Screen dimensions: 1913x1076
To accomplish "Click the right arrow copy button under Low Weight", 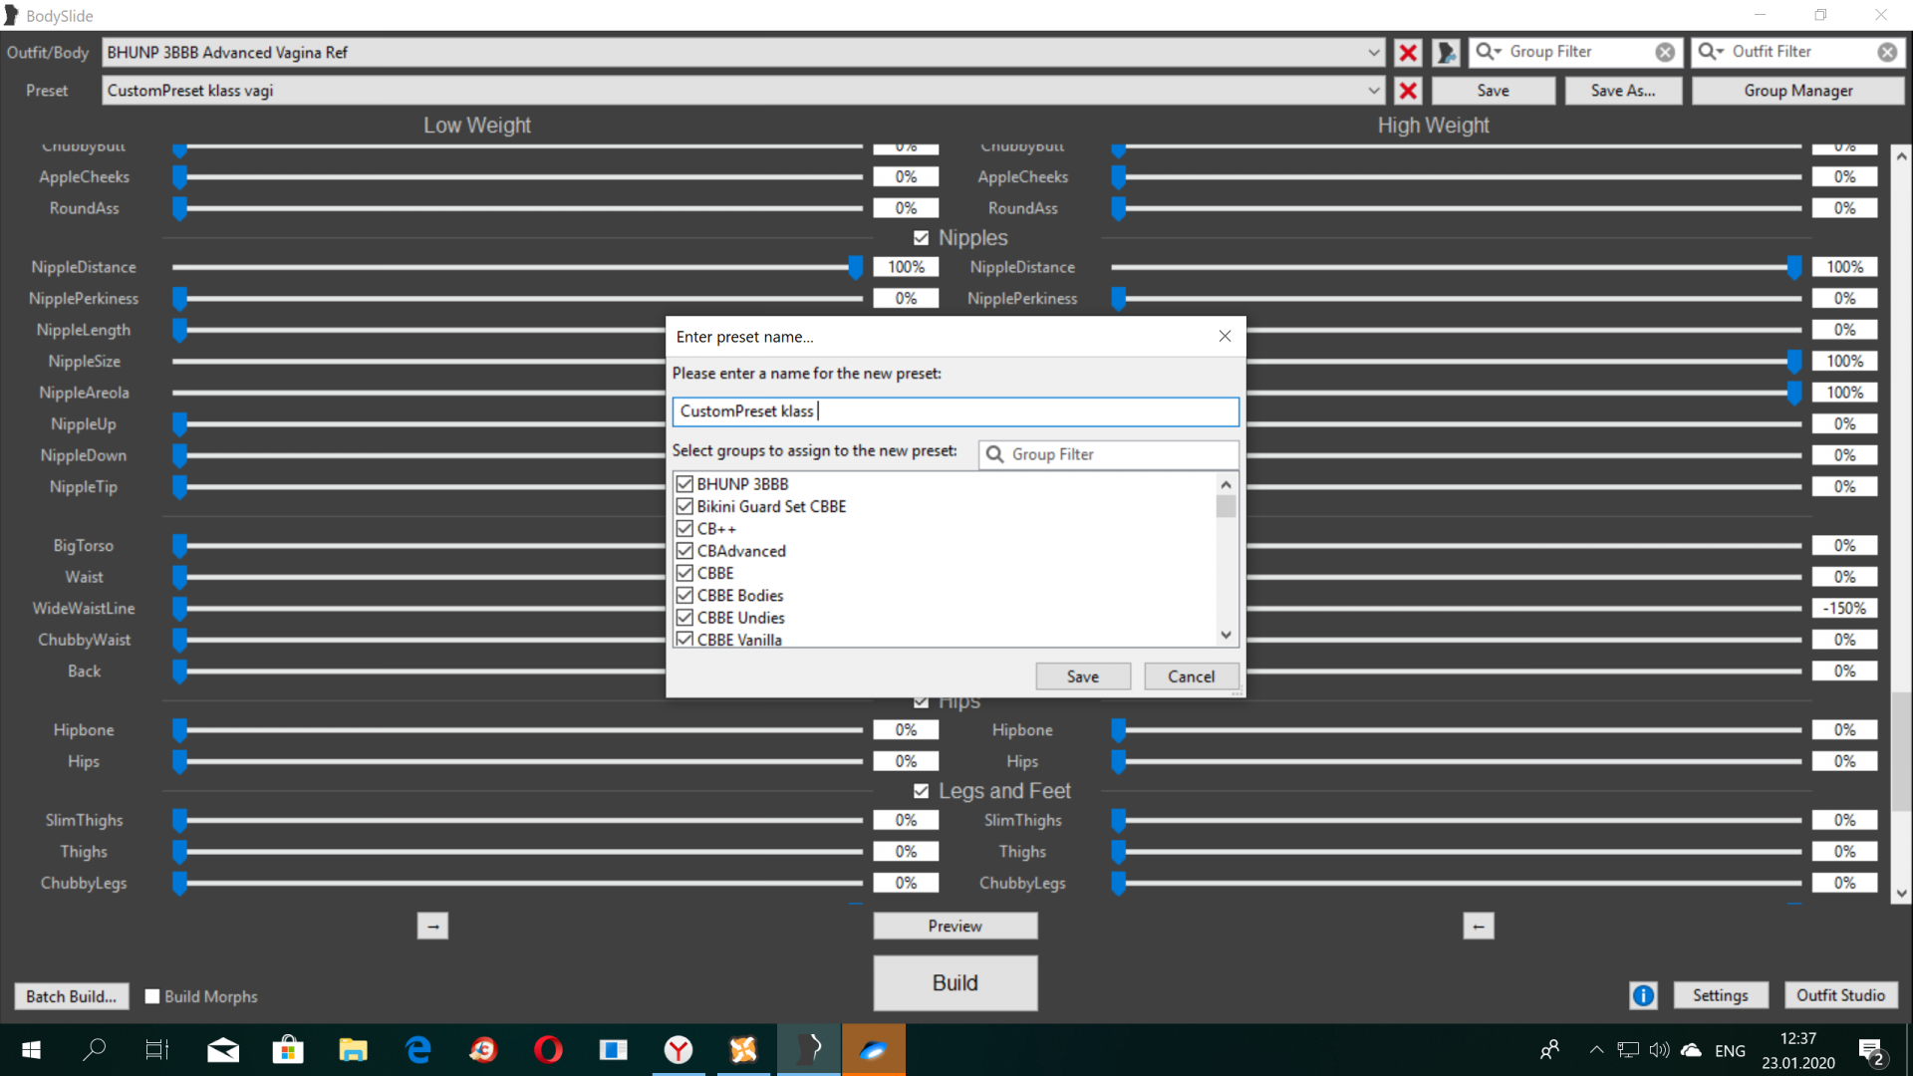I will [x=432, y=927].
